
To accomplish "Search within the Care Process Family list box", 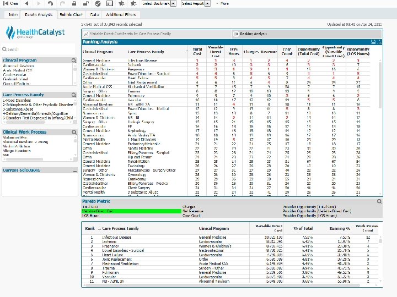I will click(74, 95).
